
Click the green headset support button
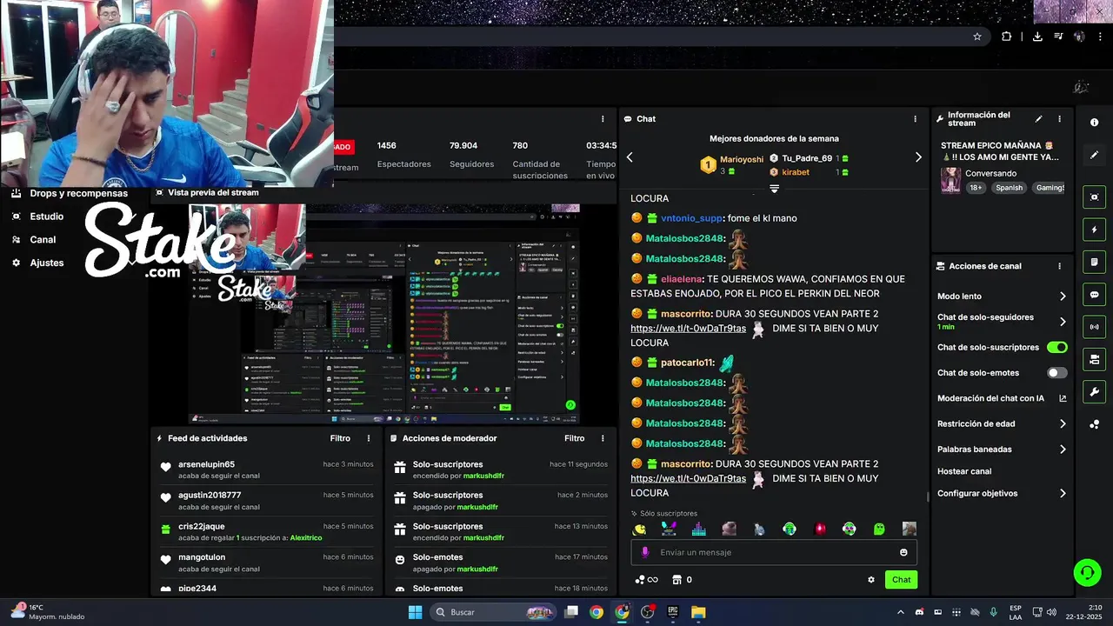(x=1086, y=573)
